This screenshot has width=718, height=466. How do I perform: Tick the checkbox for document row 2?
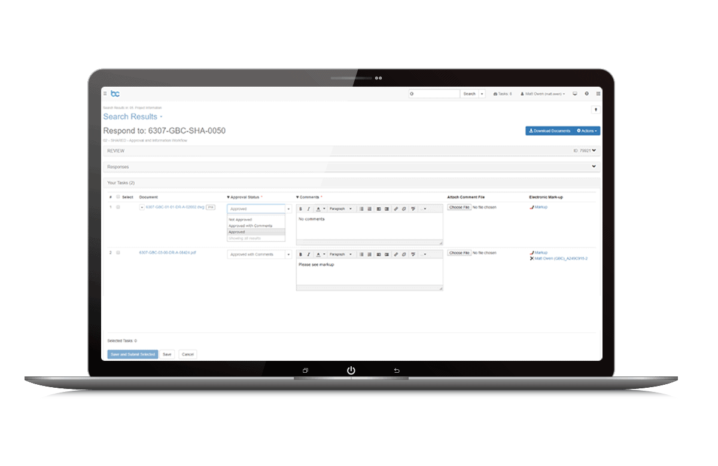point(118,253)
